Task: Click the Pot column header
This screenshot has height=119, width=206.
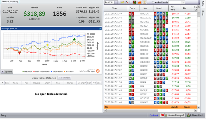Action: click(26, 83)
